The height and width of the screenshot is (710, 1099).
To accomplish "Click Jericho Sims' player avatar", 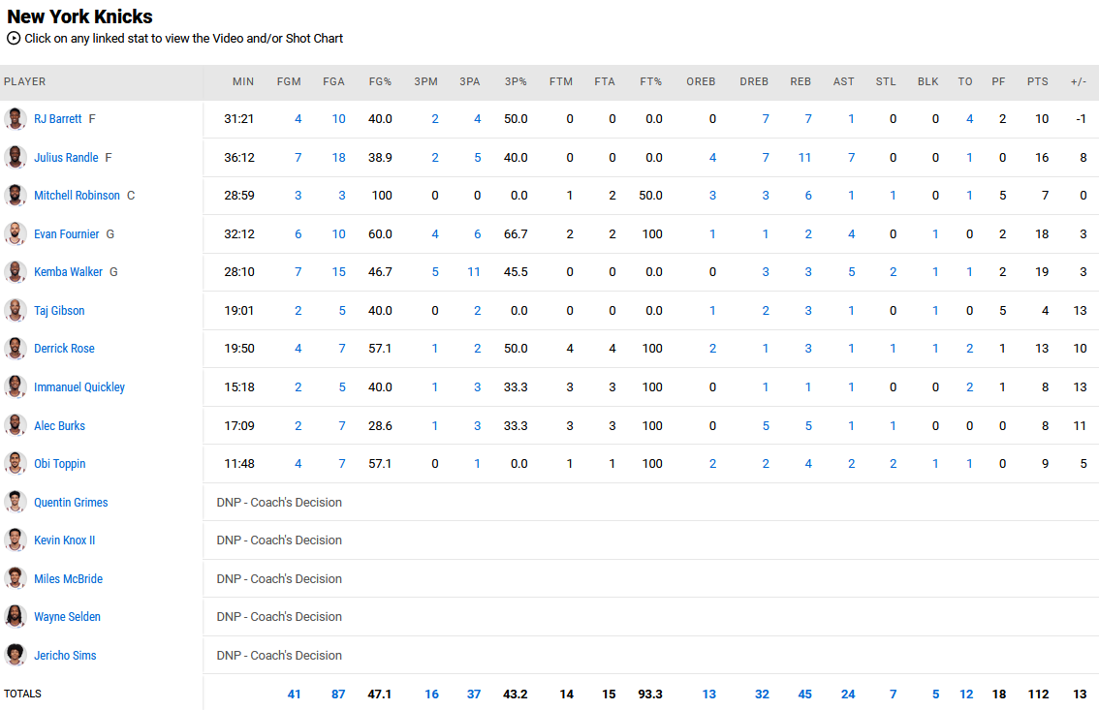I will coord(15,656).
